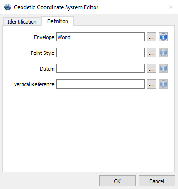The image size is (178, 189).
Task: Click the Vertical Reference info icon
Action: pyautogui.click(x=163, y=84)
